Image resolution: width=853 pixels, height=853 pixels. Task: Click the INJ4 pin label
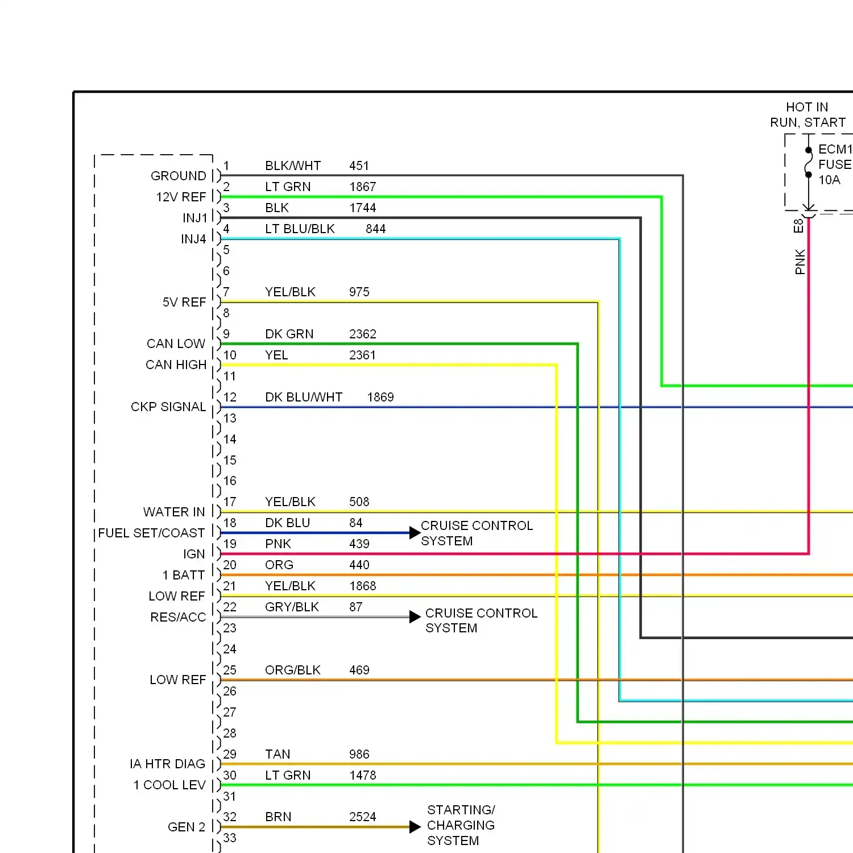point(193,239)
